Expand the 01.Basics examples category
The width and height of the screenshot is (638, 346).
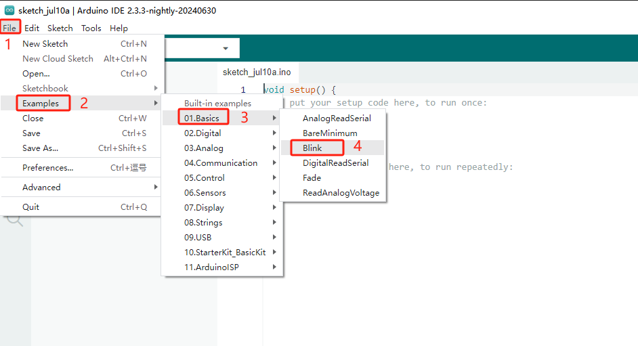pyautogui.click(x=221, y=118)
